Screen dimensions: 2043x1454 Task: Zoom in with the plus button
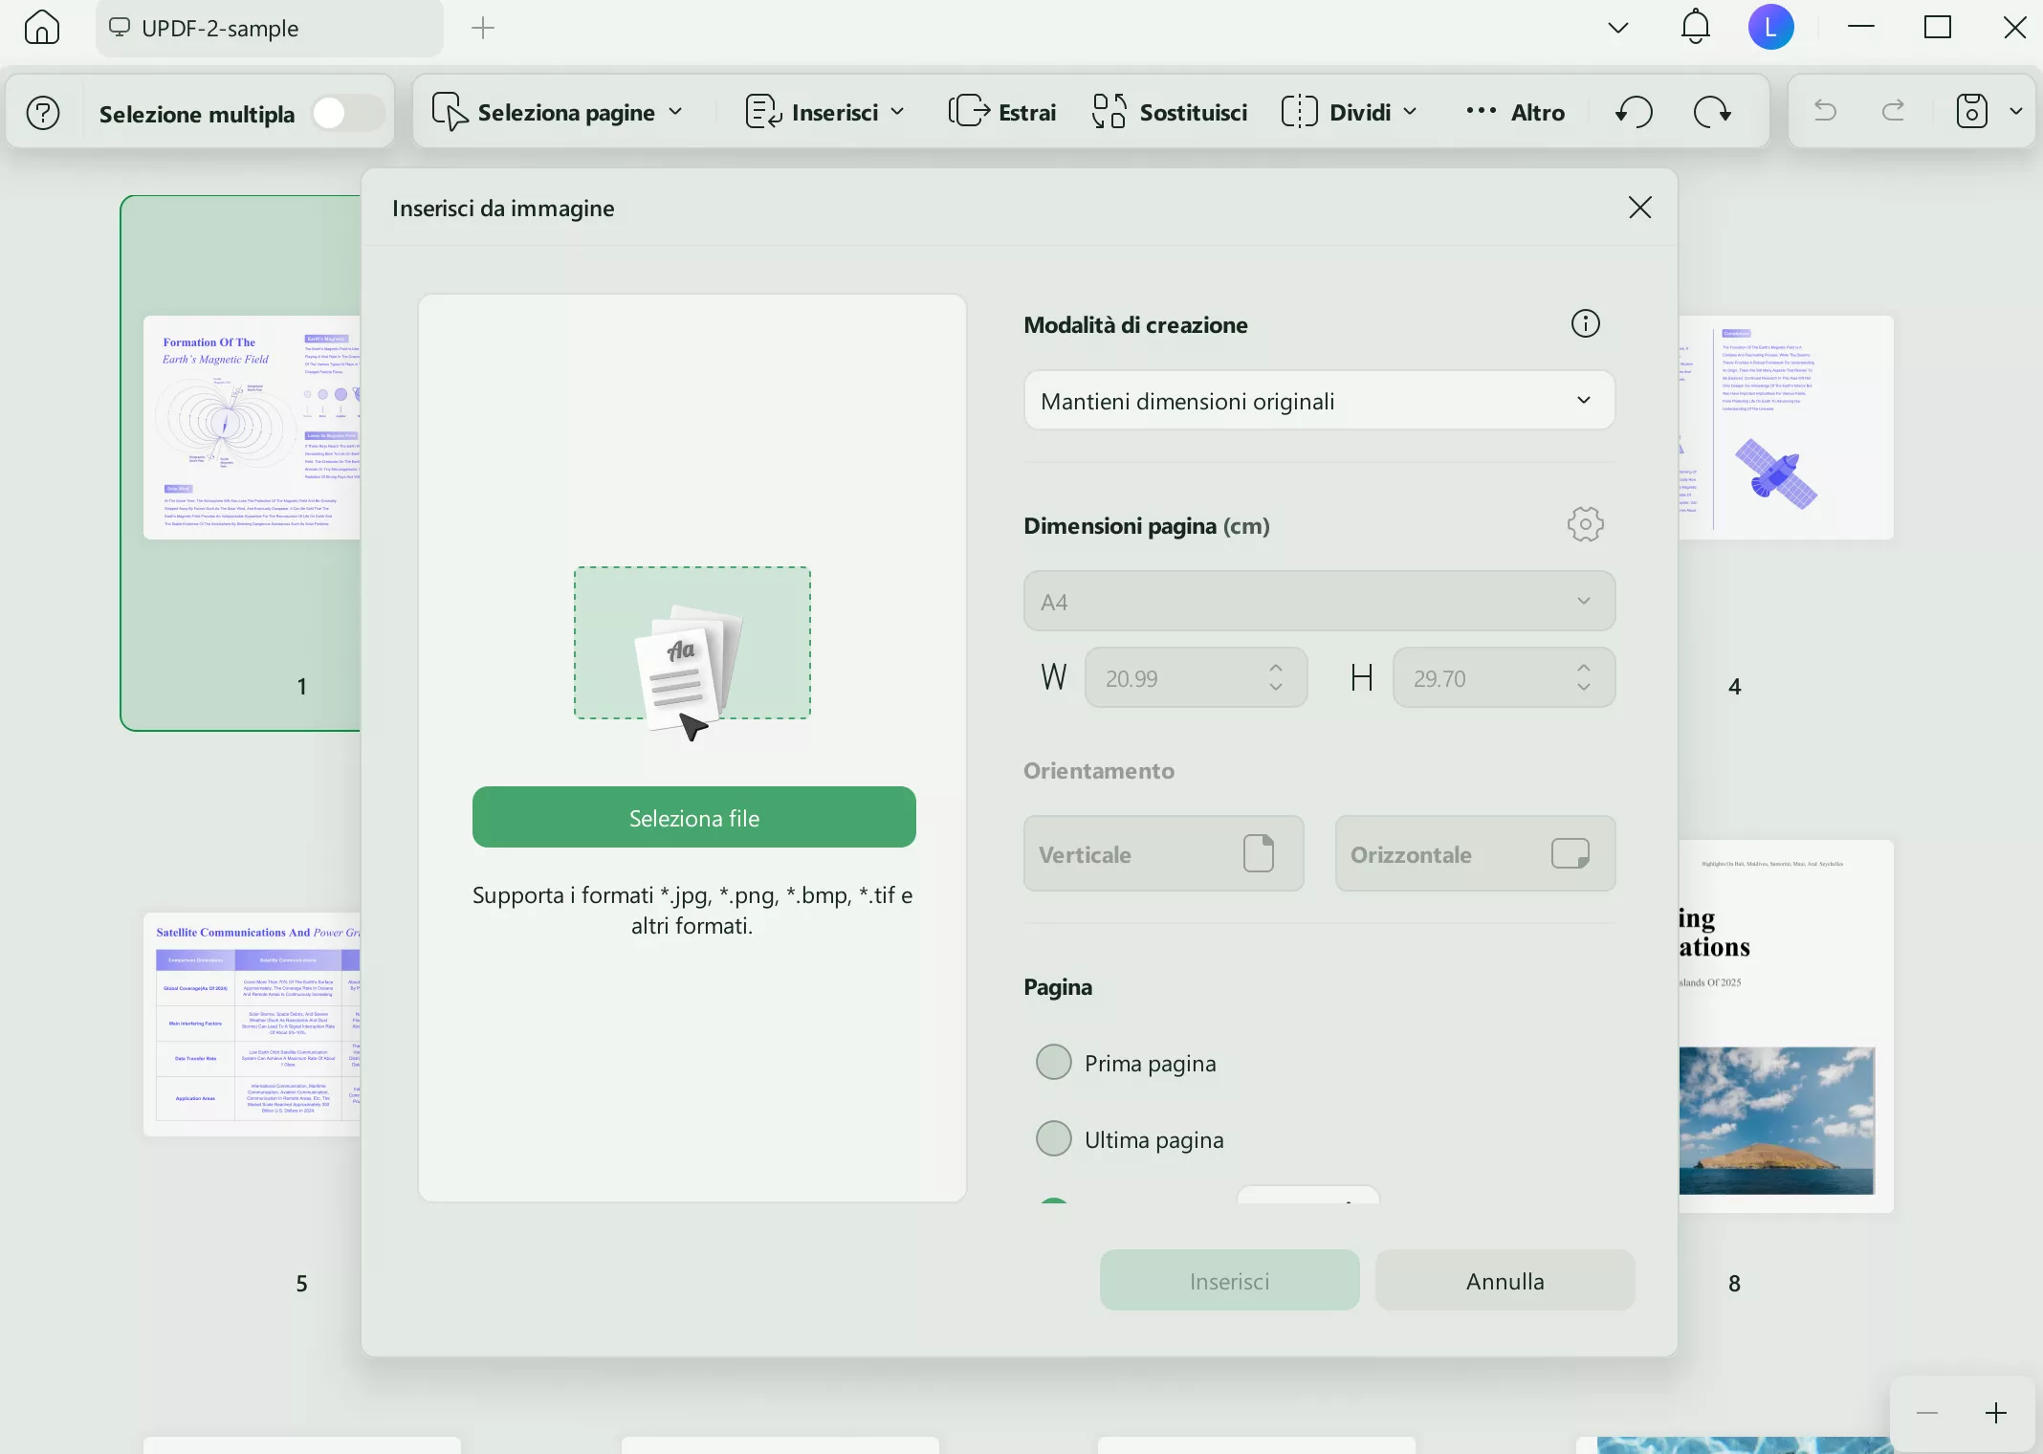(x=1995, y=1413)
